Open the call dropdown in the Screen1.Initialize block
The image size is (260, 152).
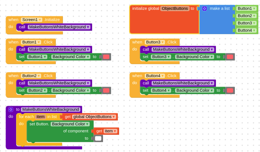tap(59, 27)
